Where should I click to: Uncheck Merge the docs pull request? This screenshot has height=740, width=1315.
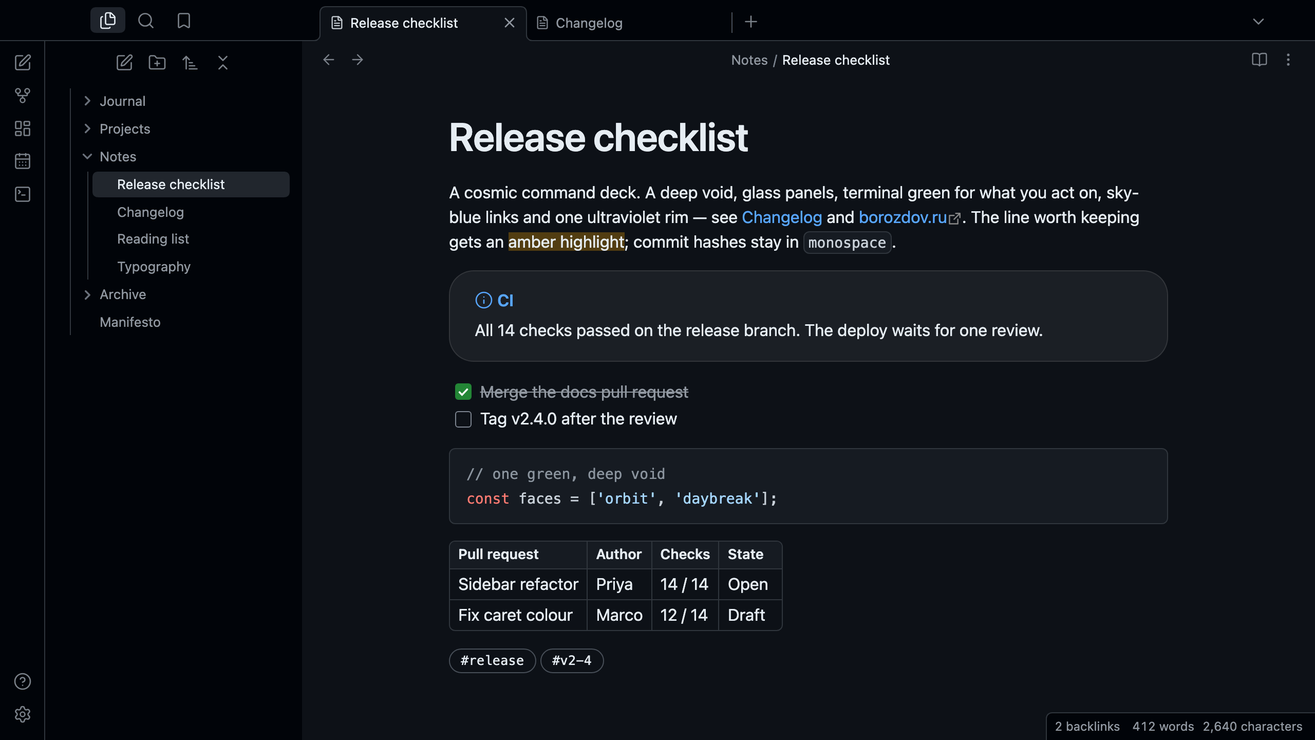point(463,392)
